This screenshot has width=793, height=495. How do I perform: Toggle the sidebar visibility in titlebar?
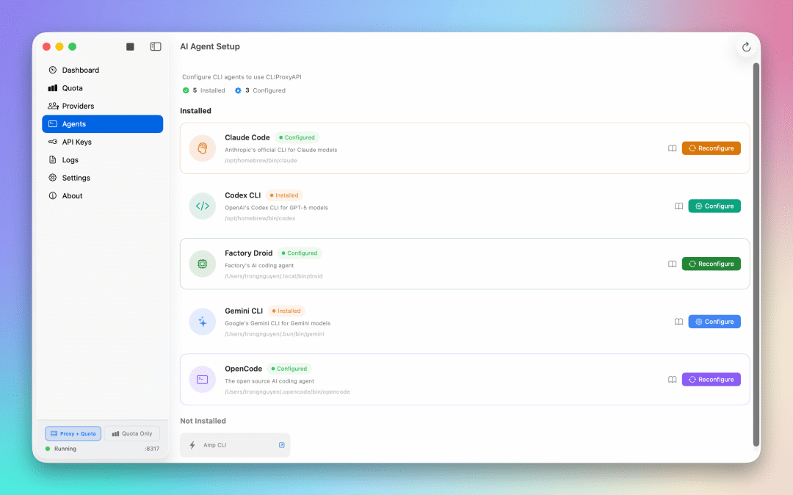click(x=155, y=46)
